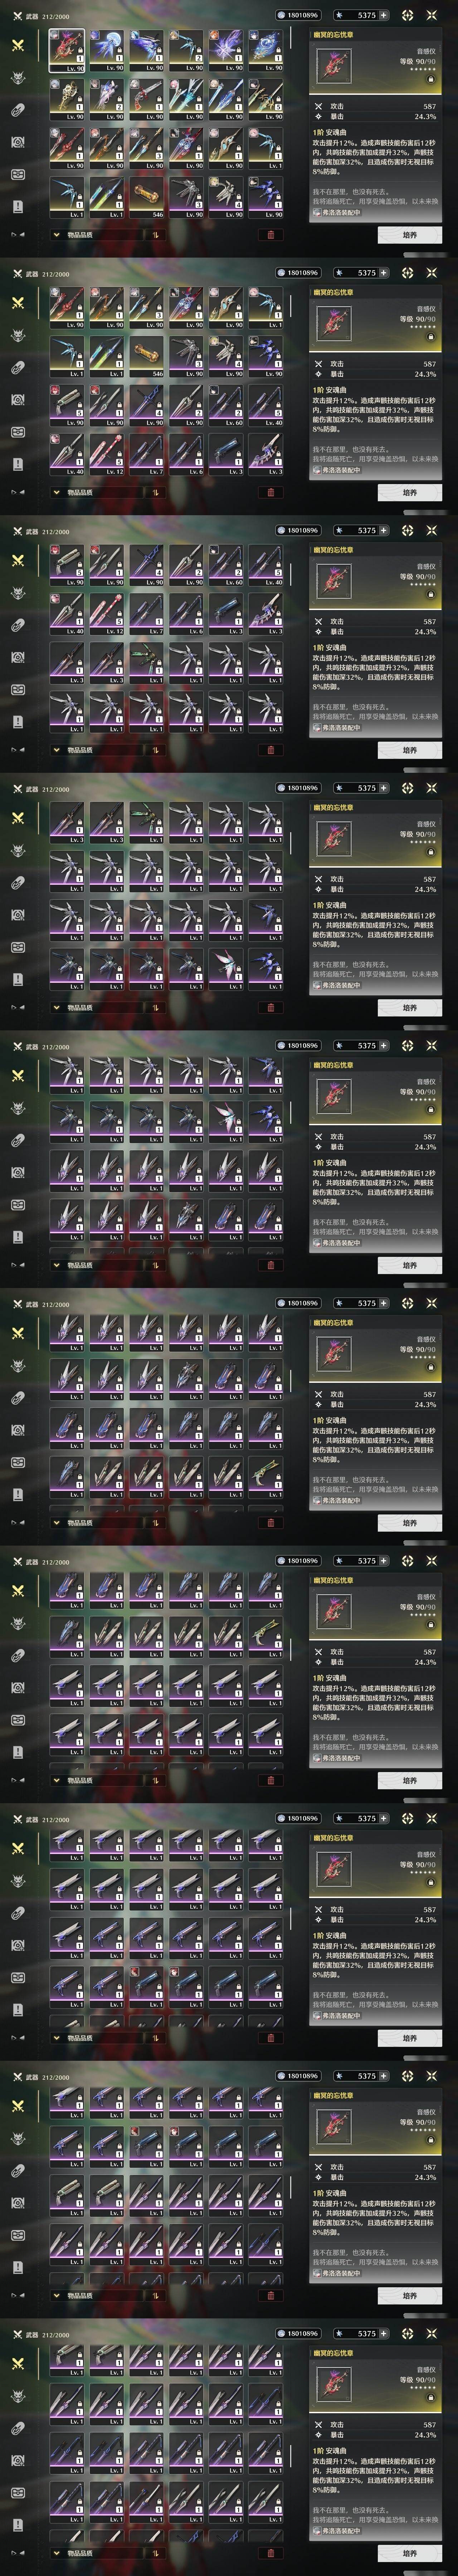Image resolution: width=458 pixels, height=2576 pixels.
Task: Click the red trash delete icon in topmost panel
Action: [x=270, y=235]
